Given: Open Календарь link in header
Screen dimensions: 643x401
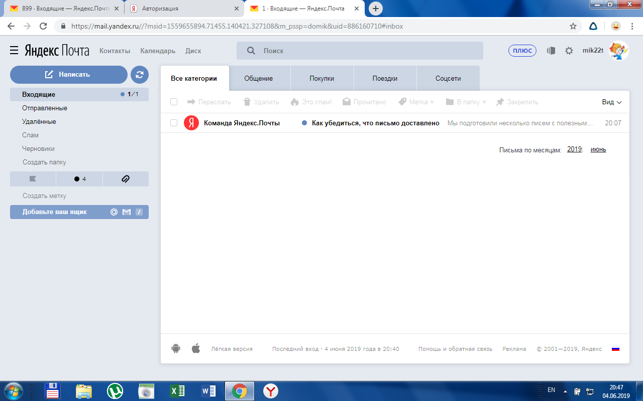Looking at the screenshot, I should 158,51.
